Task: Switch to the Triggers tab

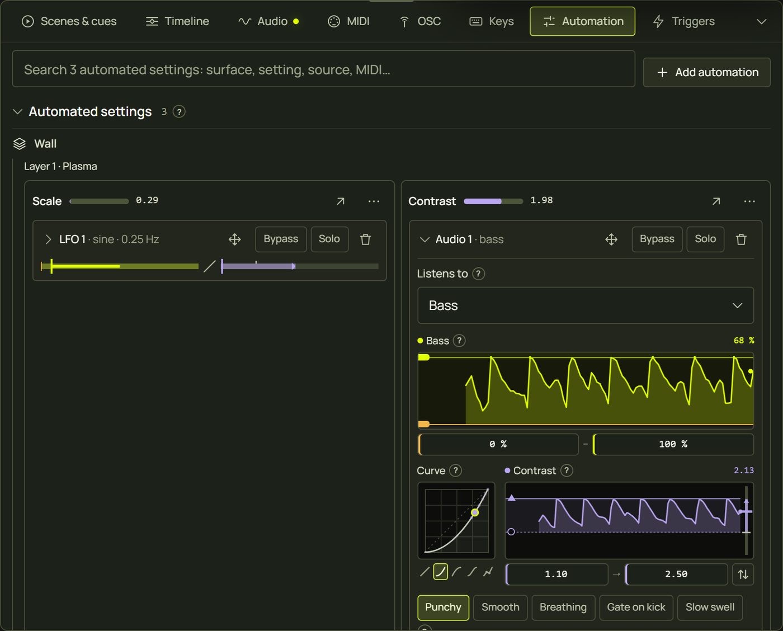Action: point(683,21)
